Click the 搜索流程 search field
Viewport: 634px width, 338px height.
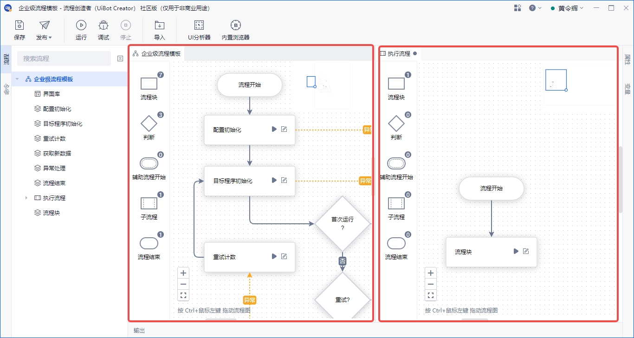[x=64, y=58]
